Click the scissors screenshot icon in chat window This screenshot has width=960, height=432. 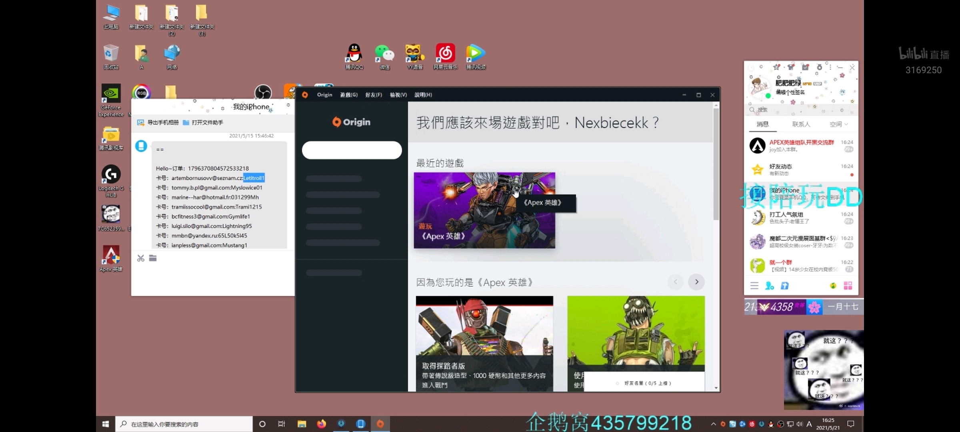(140, 258)
